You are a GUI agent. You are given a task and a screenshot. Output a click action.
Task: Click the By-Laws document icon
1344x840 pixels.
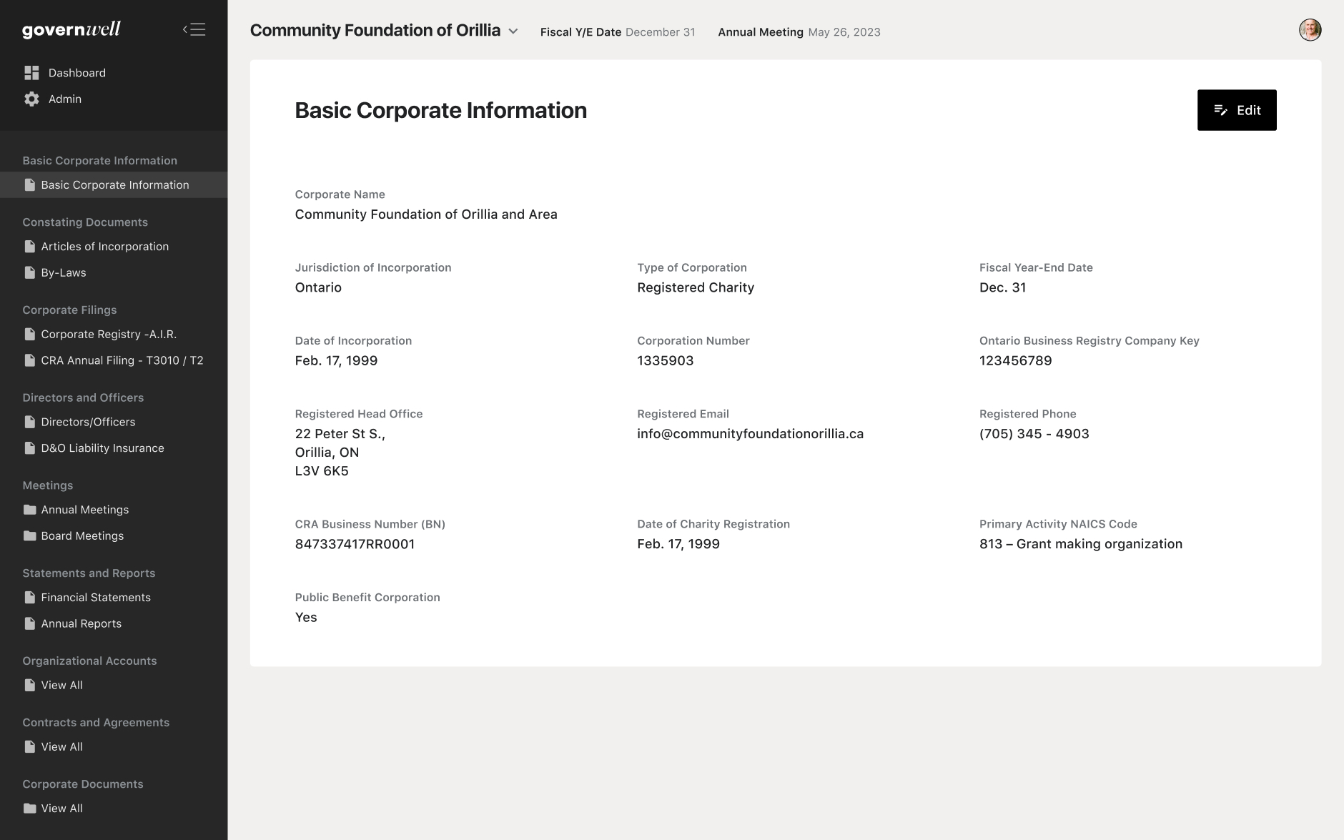pyautogui.click(x=30, y=273)
